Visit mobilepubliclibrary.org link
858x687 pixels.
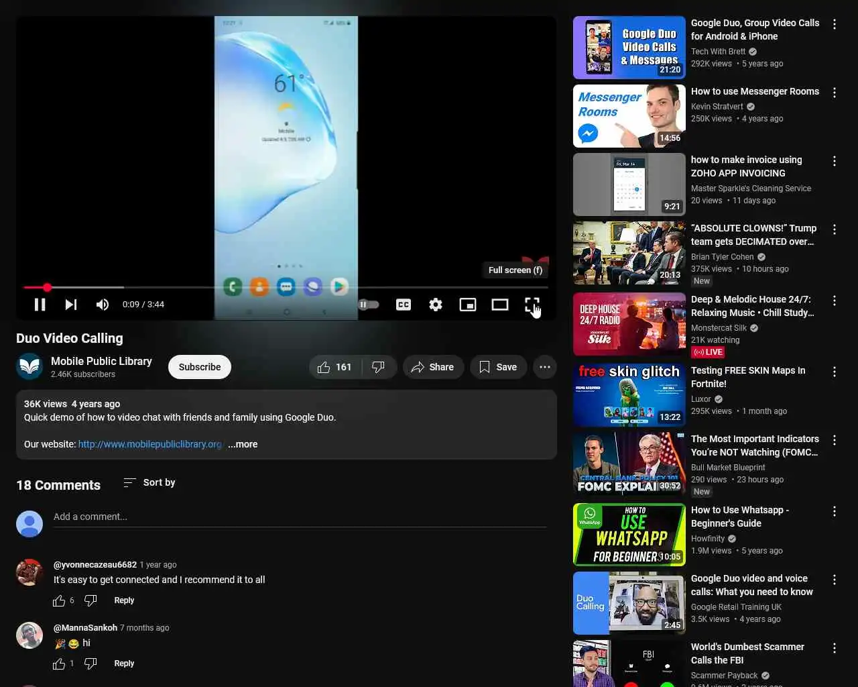coord(149,444)
